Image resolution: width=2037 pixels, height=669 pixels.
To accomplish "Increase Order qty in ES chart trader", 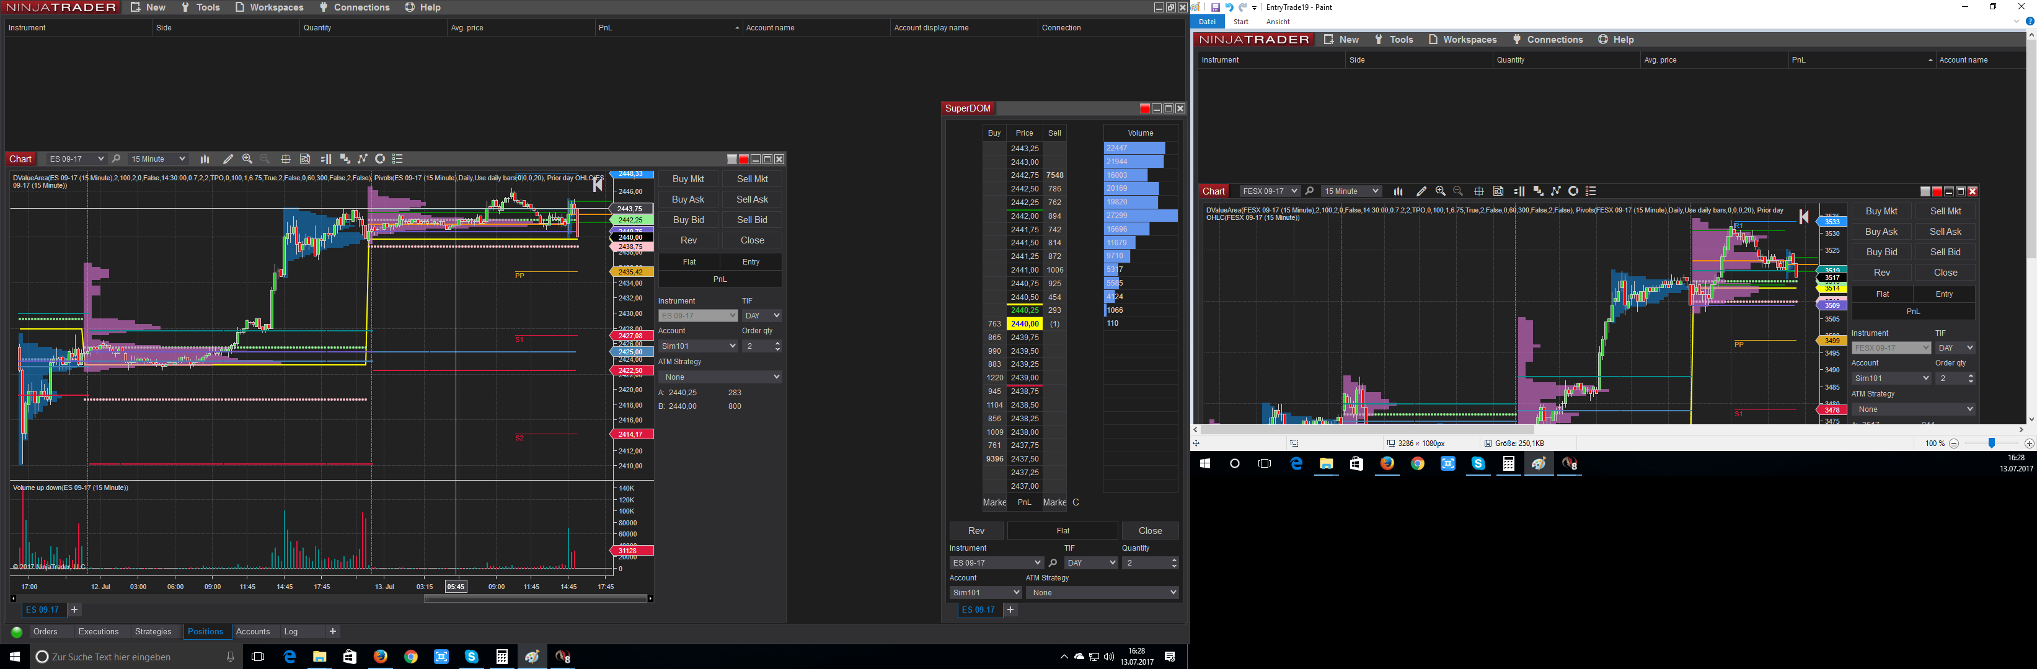I will tap(778, 344).
